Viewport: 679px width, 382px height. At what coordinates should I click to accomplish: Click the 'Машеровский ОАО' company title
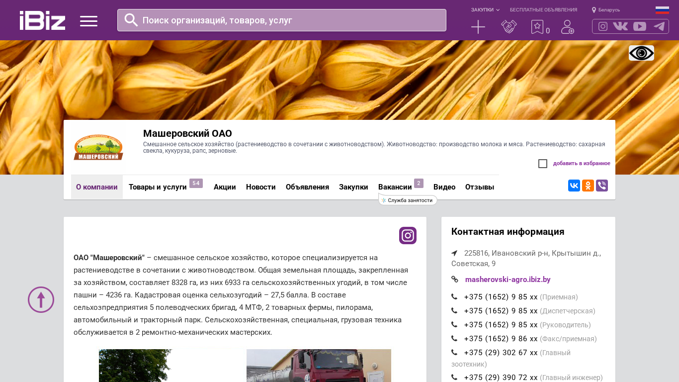(187, 133)
